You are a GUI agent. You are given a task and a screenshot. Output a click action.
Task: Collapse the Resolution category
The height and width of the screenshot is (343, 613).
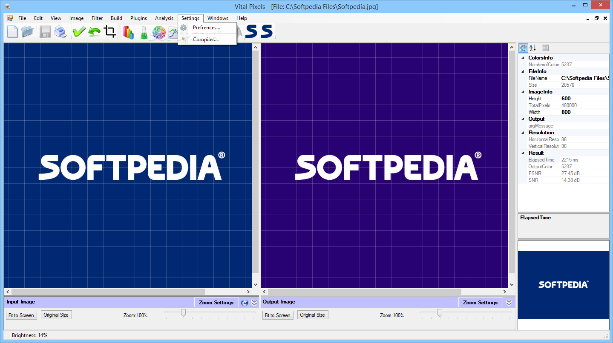coord(522,133)
